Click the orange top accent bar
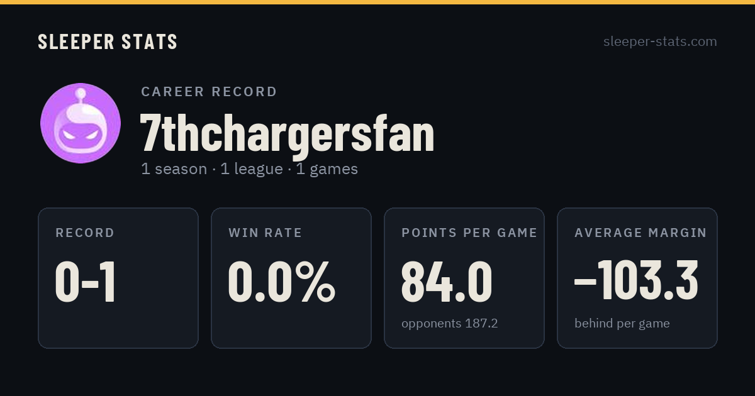The height and width of the screenshot is (396, 755). click(x=377, y=2)
